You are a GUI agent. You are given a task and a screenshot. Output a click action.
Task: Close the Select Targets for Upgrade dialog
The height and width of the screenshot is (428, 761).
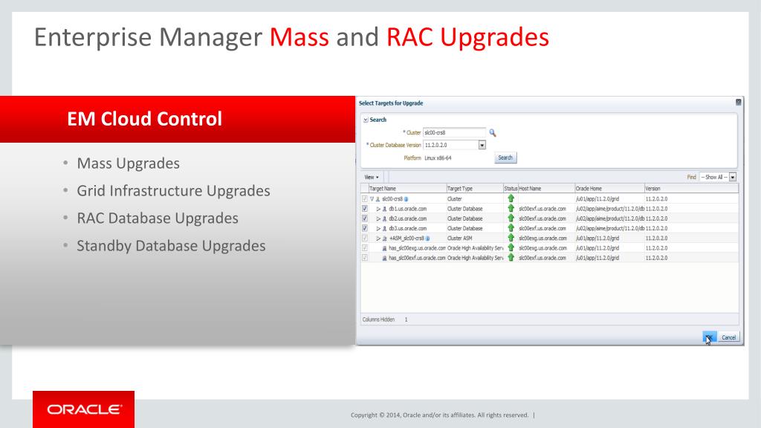tap(738, 103)
